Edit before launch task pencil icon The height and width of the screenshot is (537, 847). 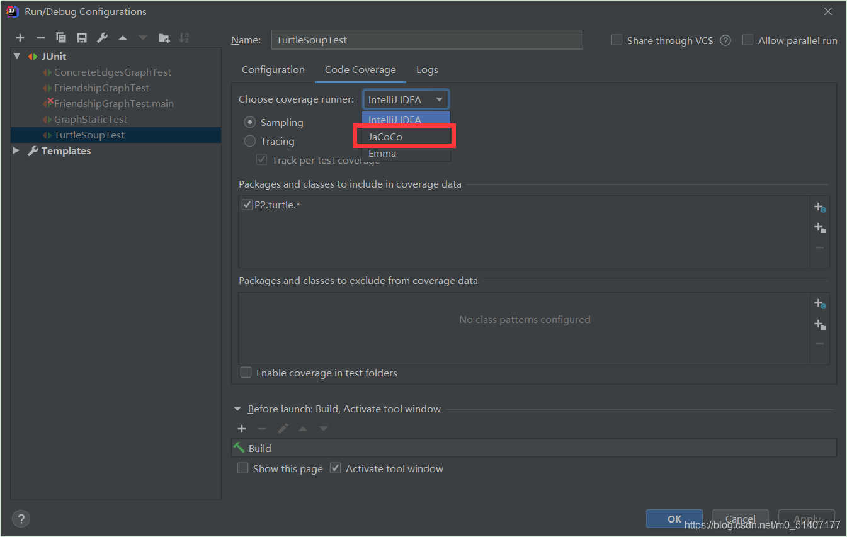[283, 429]
